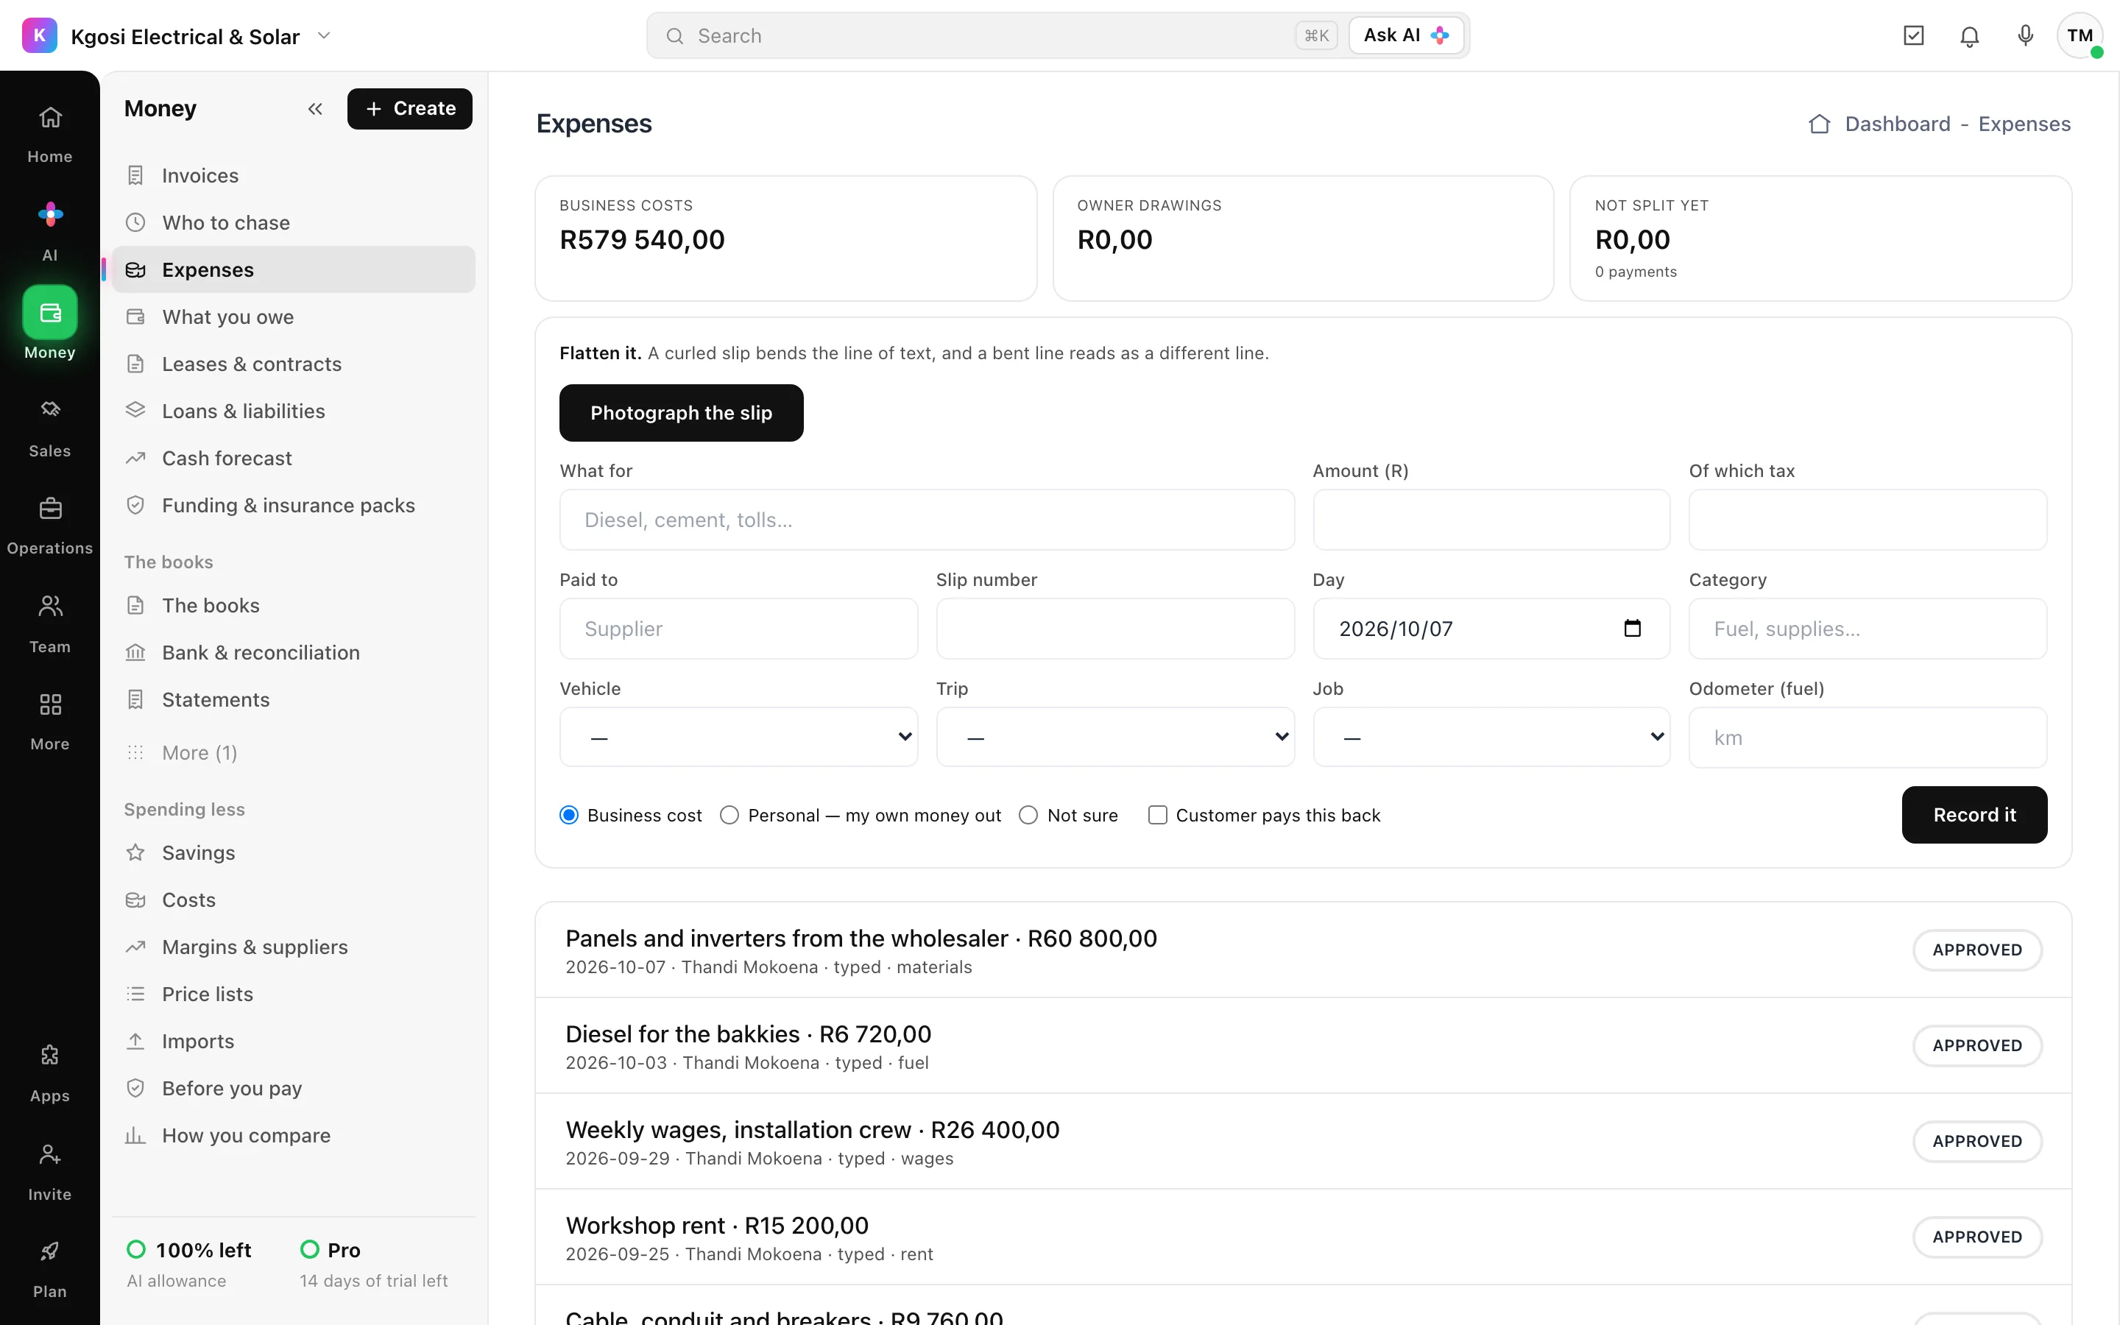Open the Vehicle dropdown
This screenshot has height=1325, width=2120.
(x=738, y=737)
